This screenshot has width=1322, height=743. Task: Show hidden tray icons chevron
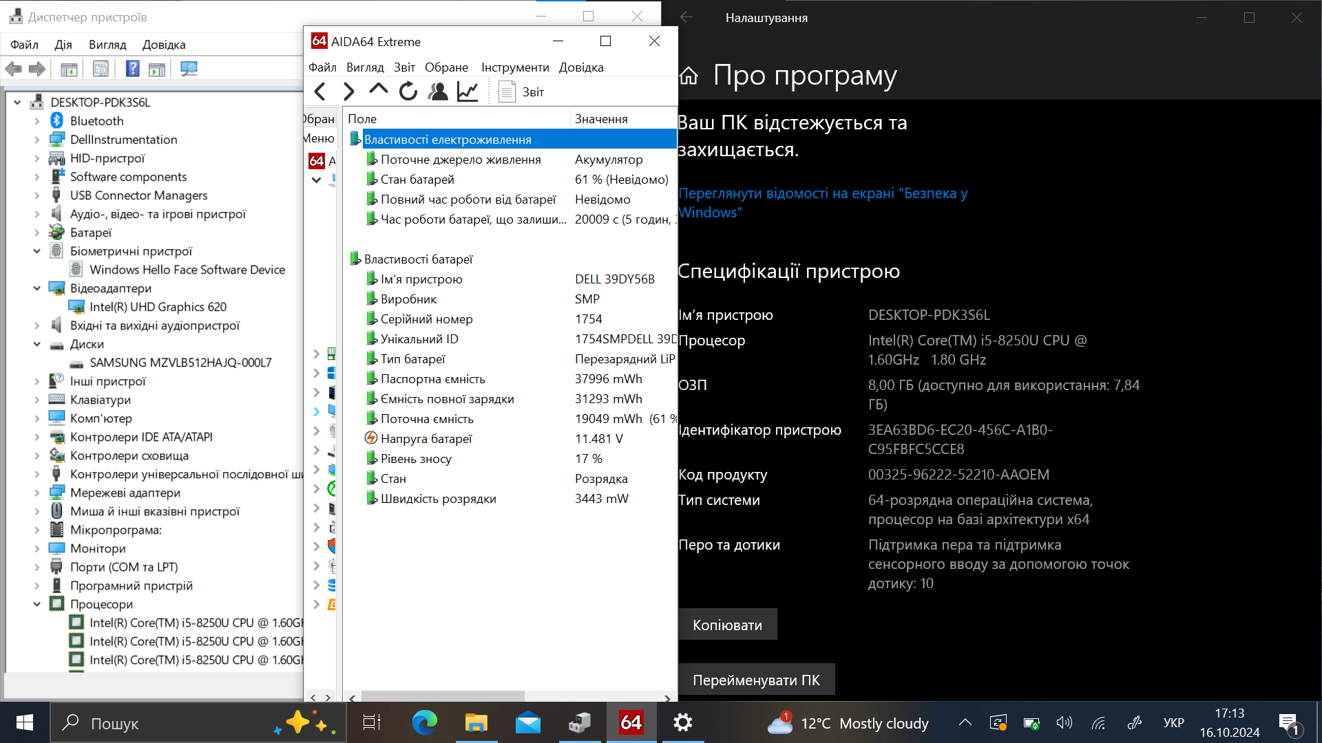pyautogui.click(x=965, y=722)
